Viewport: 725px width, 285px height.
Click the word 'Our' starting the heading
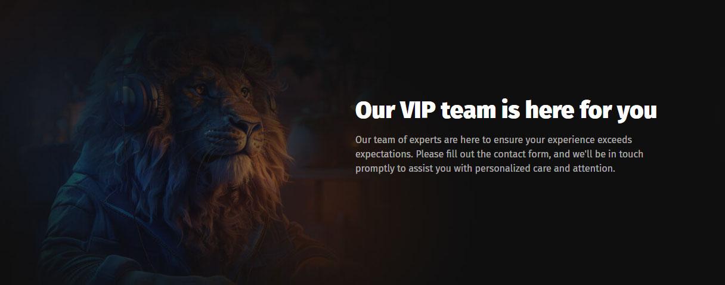click(x=373, y=111)
